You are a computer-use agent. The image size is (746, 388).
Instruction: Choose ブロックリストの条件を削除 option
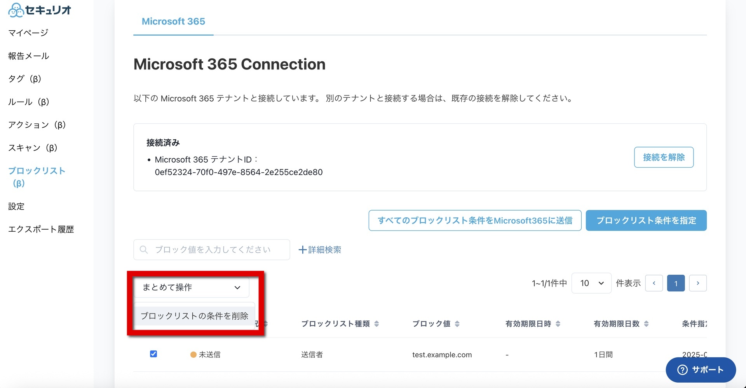pos(194,316)
